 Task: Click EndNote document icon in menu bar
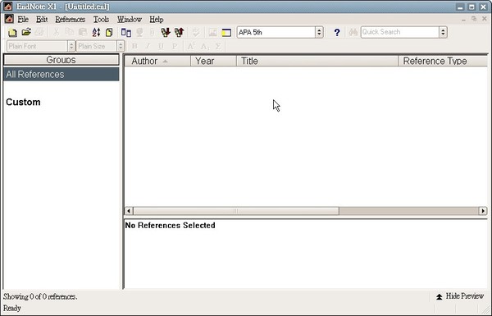[9, 19]
